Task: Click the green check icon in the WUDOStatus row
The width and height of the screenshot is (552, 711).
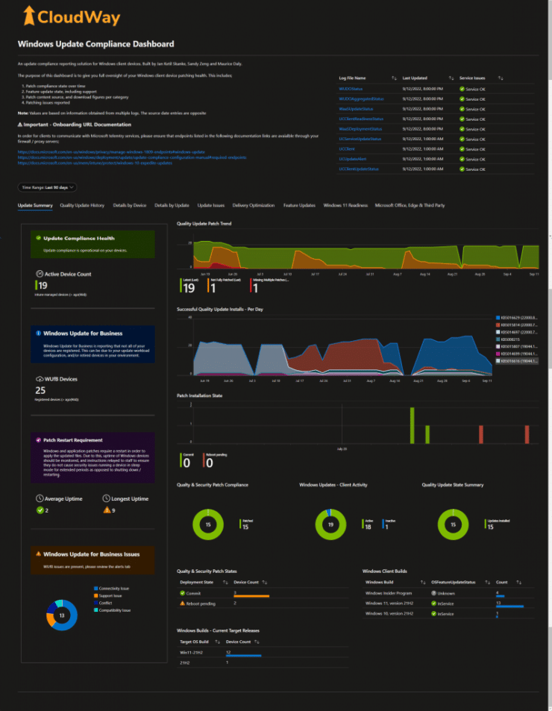Action: click(462, 89)
